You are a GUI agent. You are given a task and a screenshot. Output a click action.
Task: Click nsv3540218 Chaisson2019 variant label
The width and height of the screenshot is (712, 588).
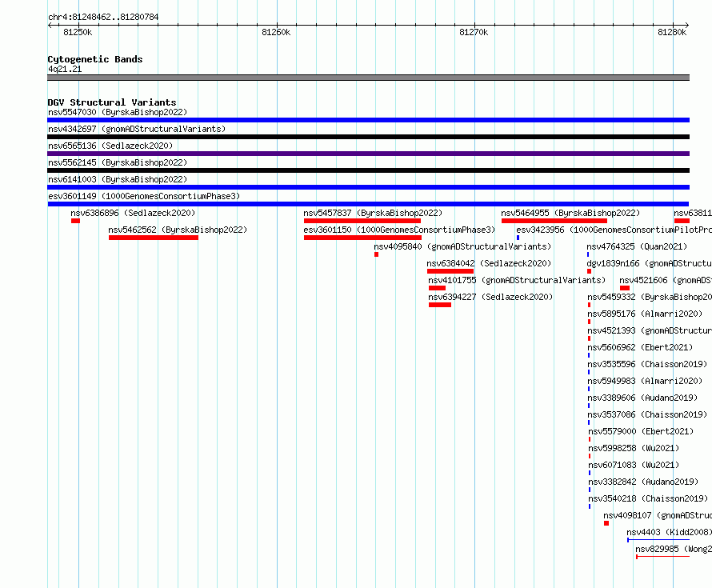pos(648,498)
